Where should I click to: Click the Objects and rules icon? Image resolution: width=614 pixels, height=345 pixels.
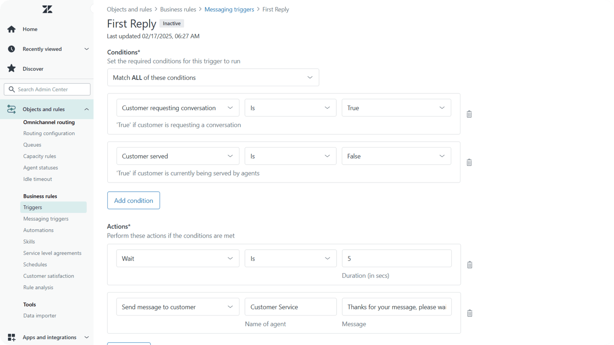11,109
